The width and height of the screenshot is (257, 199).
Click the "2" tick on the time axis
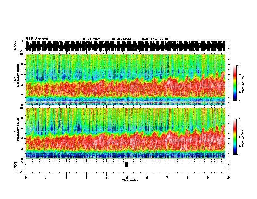[66, 178]
